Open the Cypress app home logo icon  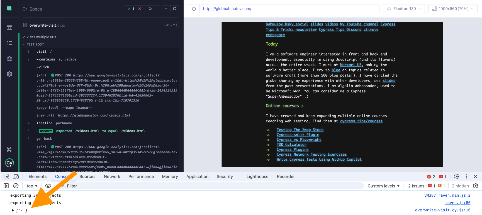point(9,8)
